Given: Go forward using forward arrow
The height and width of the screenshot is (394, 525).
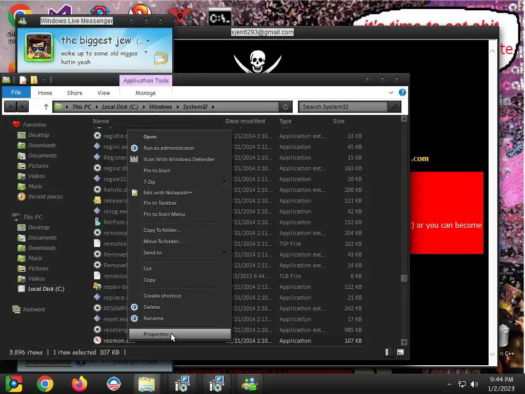Looking at the screenshot, I should tap(23, 107).
